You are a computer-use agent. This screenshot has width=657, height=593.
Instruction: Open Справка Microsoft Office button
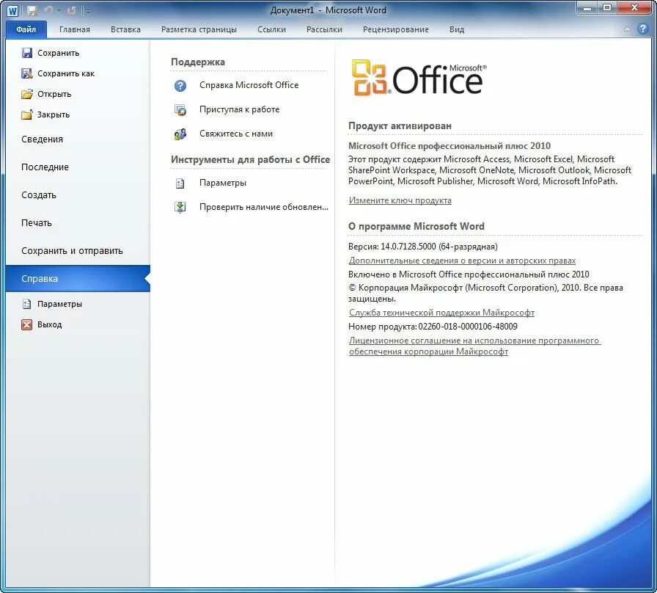click(x=249, y=85)
